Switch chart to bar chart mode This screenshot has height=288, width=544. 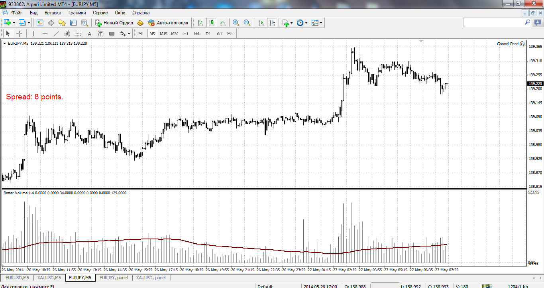click(200, 23)
